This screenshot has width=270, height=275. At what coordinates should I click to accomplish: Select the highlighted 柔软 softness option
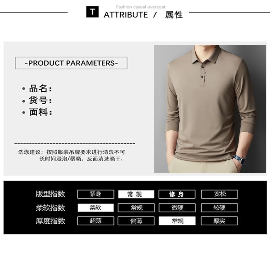click(96, 208)
